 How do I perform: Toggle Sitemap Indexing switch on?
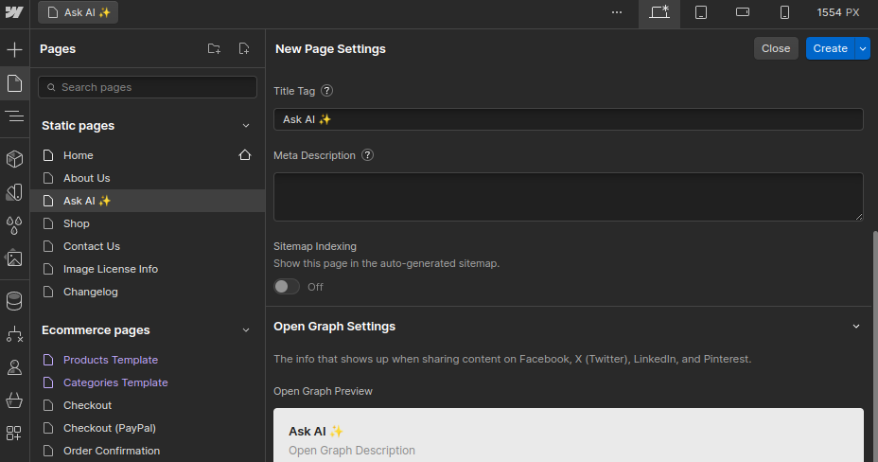(286, 287)
